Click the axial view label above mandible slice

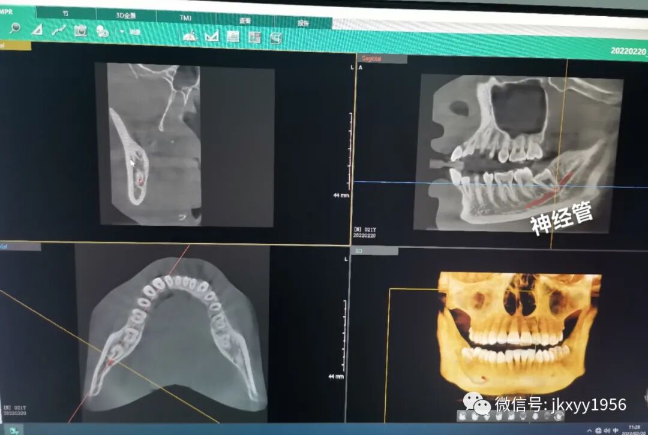(20, 246)
